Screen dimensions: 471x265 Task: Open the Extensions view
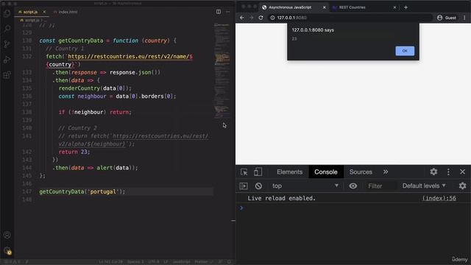click(7, 75)
